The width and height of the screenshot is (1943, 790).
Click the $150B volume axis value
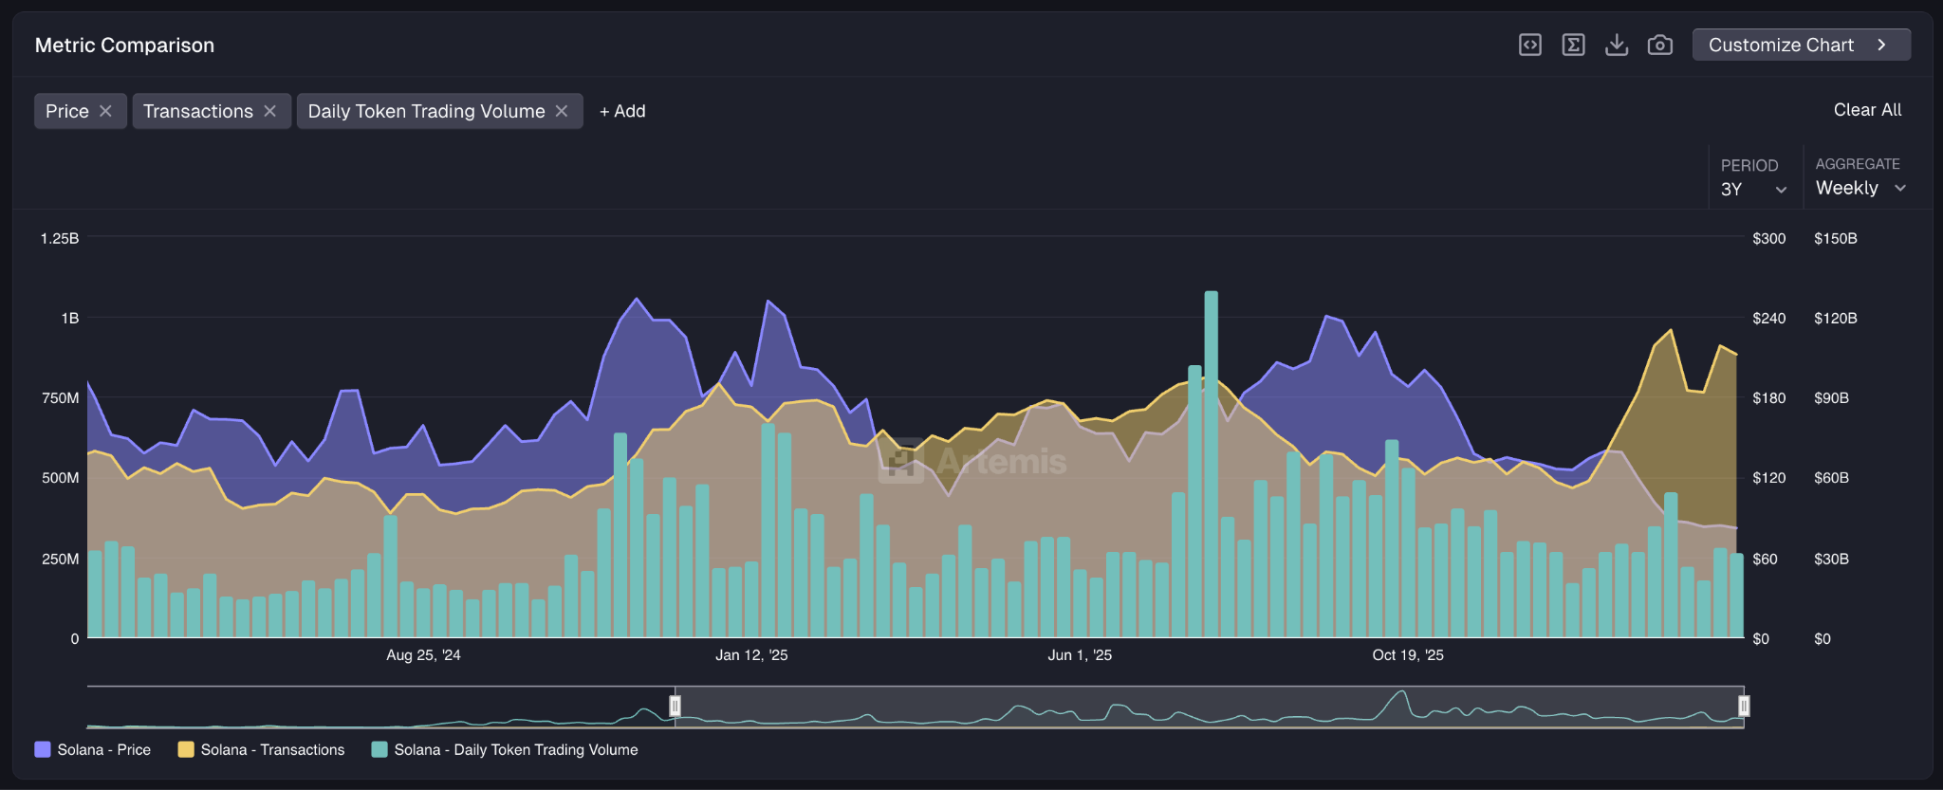[1836, 238]
